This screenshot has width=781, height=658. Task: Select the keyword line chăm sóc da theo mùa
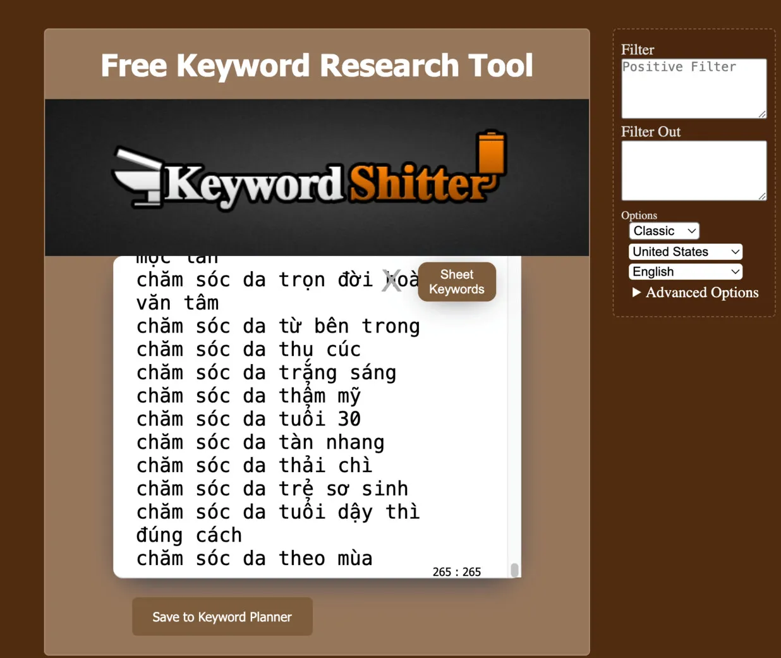click(254, 558)
